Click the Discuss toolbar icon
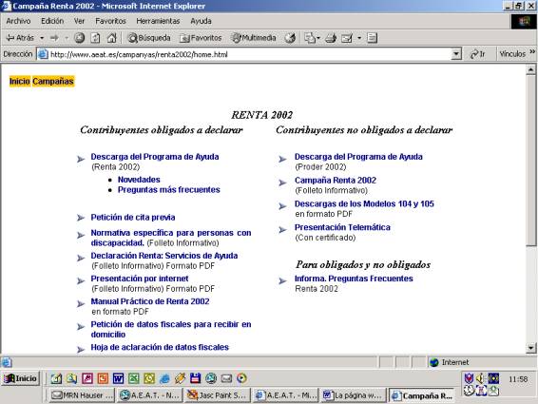 tap(373, 38)
